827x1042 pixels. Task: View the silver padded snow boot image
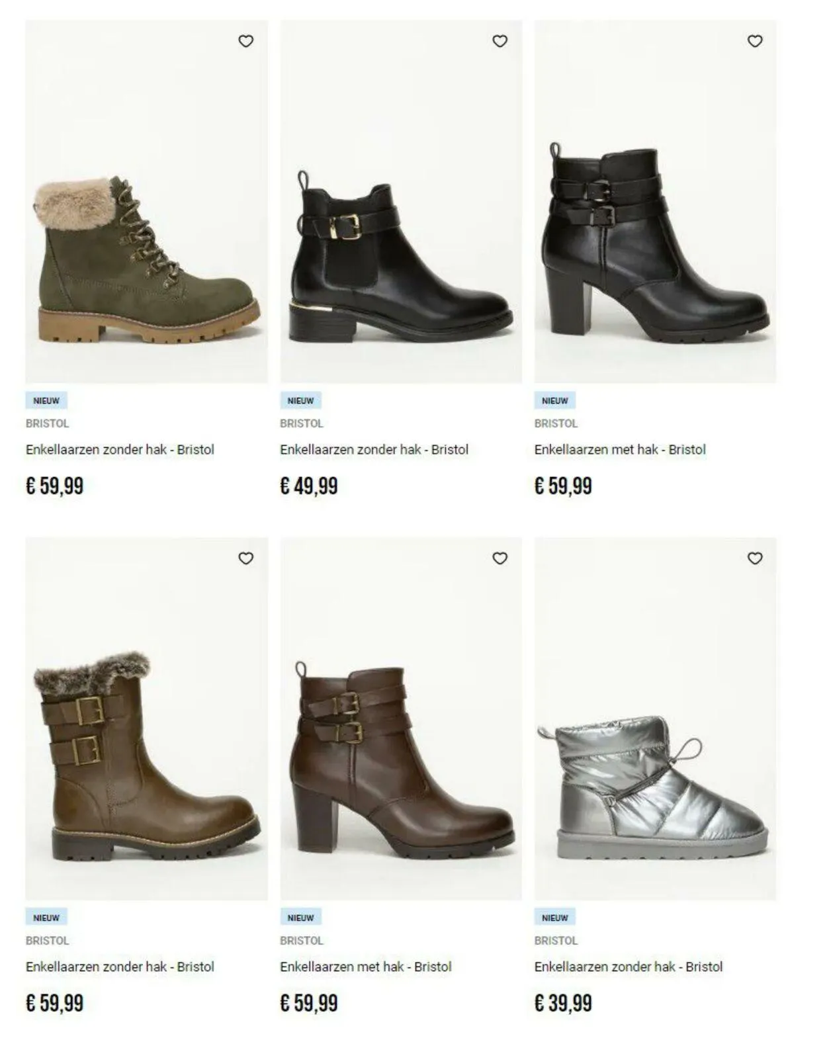tap(656, 718)
